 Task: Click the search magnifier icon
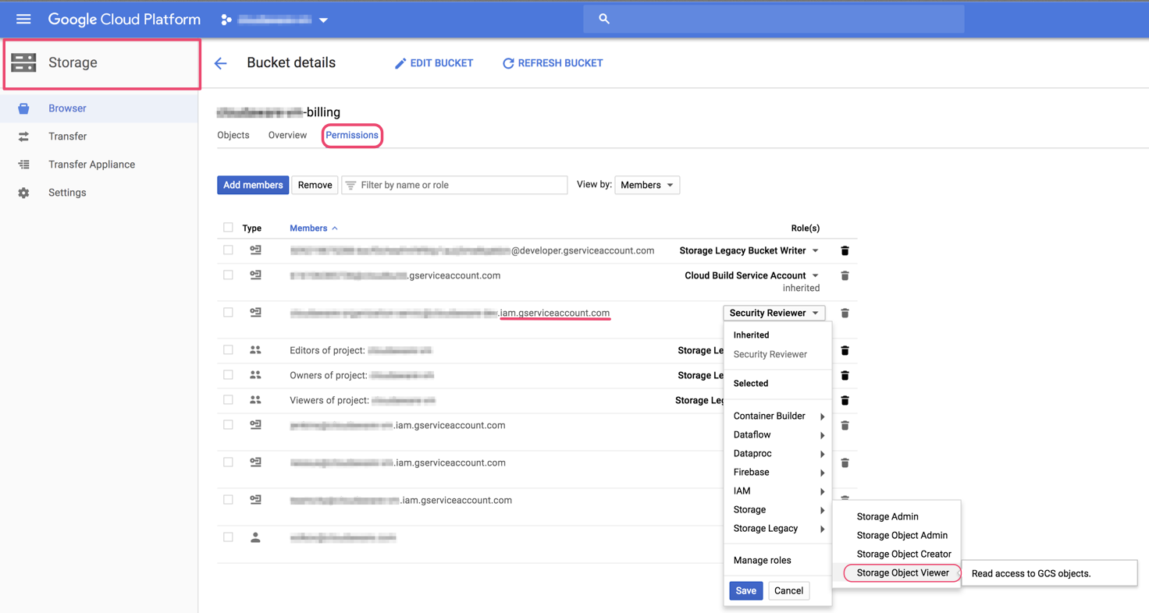[604, 19]
